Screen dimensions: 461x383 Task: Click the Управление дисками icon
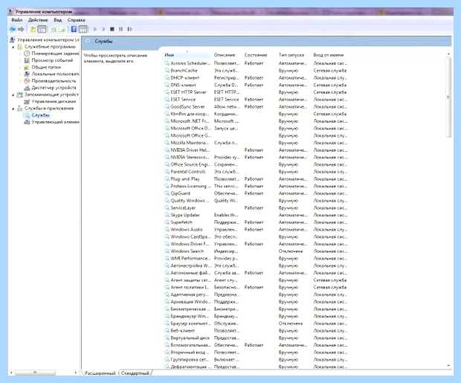27,101
